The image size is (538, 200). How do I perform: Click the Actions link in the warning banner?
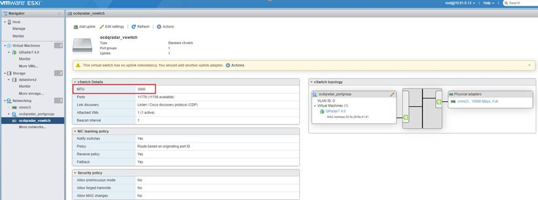[x=235, y=65]
